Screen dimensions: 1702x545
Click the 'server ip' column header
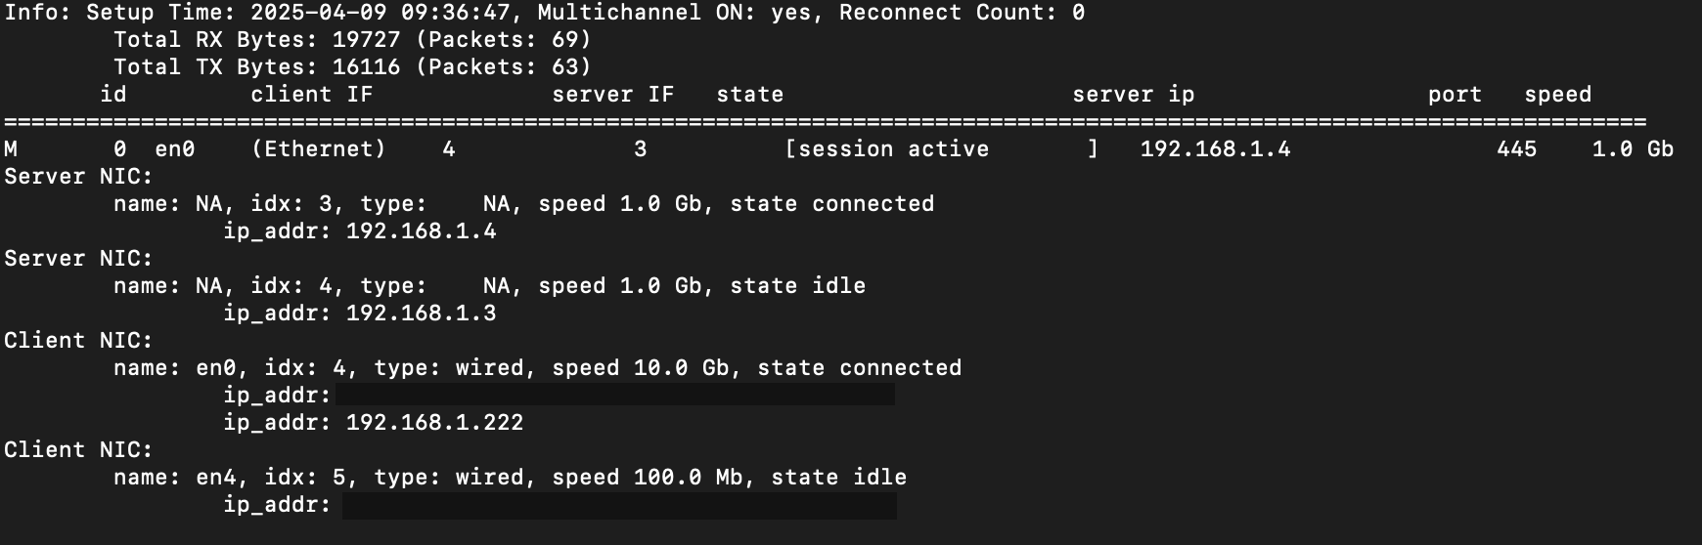[1134, 95]
